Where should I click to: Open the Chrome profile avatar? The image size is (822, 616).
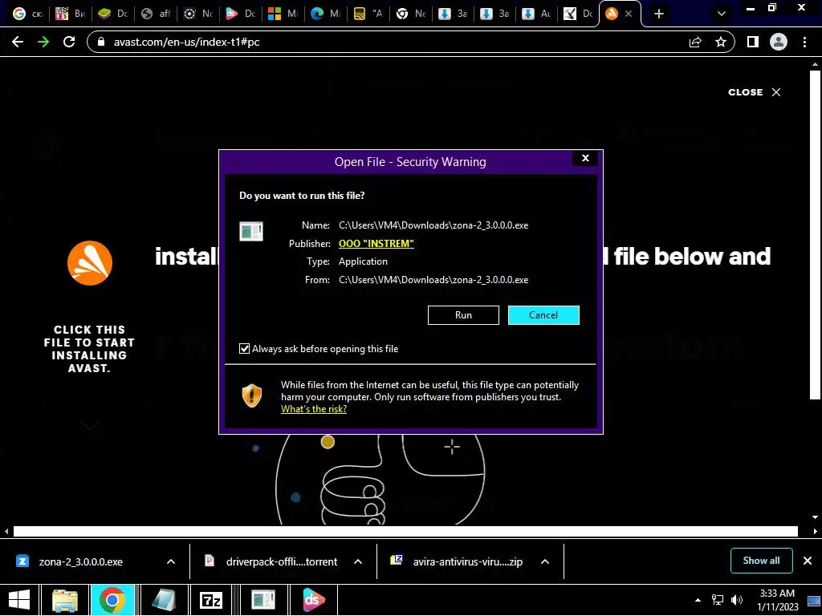[779, 42]
